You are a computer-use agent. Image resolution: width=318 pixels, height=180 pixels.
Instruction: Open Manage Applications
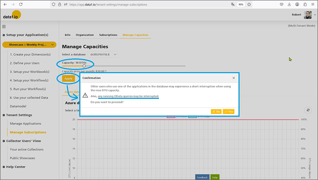tap(26, 123)
